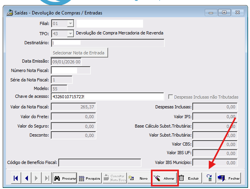Focus the Destinatário input field

108,43
